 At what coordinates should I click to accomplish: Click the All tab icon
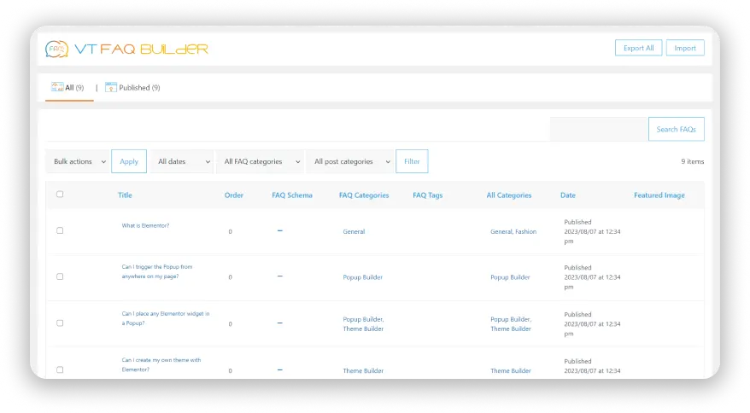click(57, 87)
